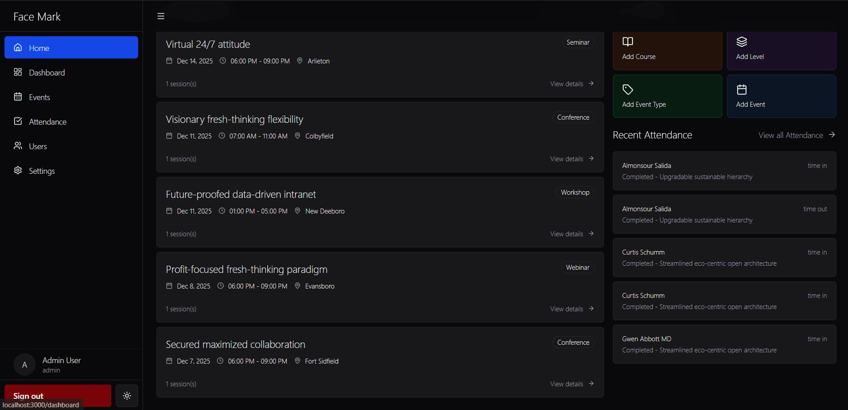
Task: Click the location pin beside Arlieton
Action: 299,61
